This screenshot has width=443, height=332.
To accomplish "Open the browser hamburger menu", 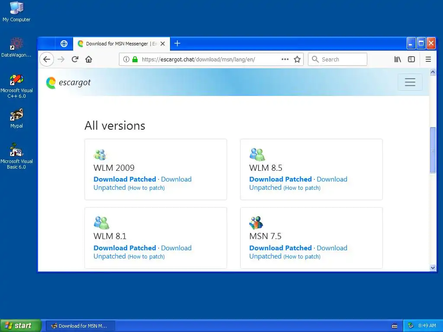I will (x=428, y=59).
